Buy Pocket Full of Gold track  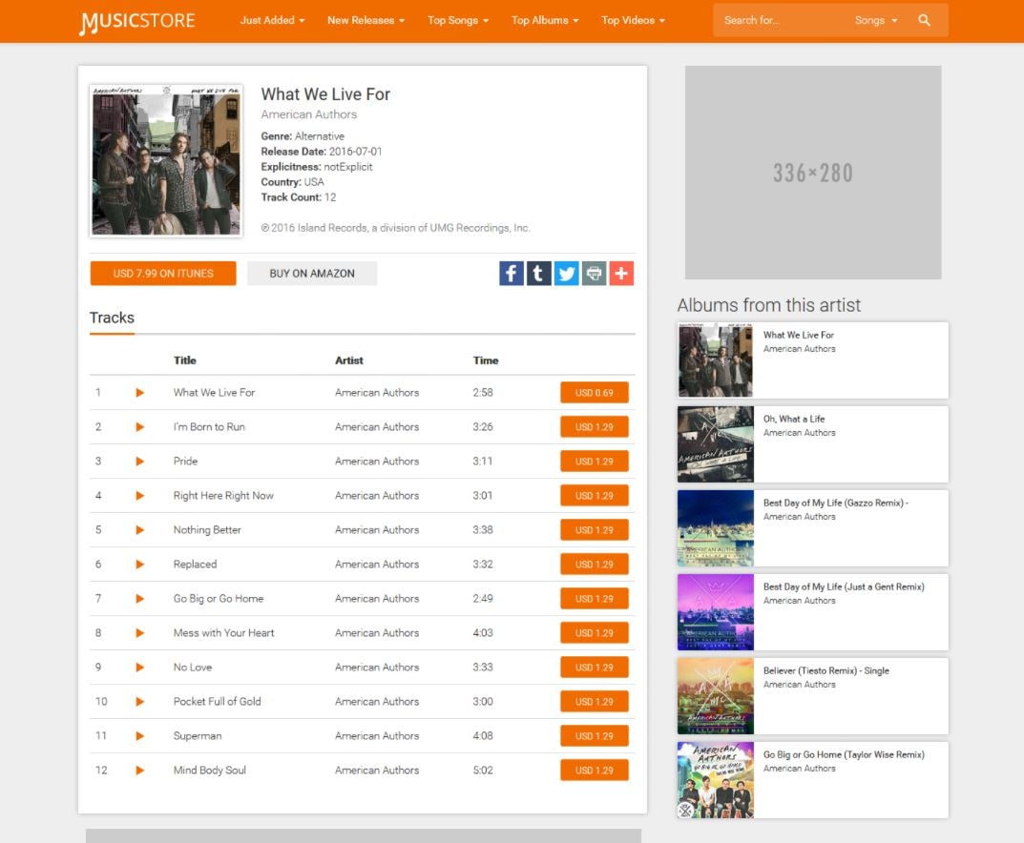pyautogui.click(x=595, y=702)
